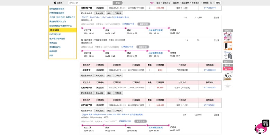Open the 10% promotion banner in sidebar

(228, 76)
